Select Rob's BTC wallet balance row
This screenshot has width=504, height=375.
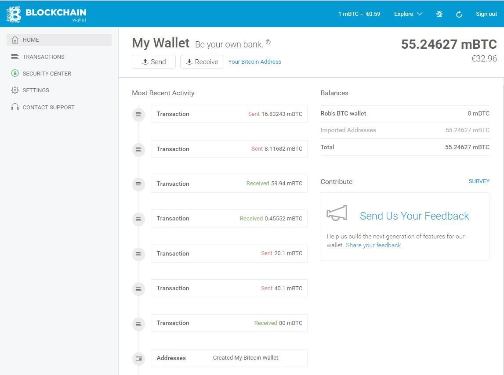click(405, 113)
